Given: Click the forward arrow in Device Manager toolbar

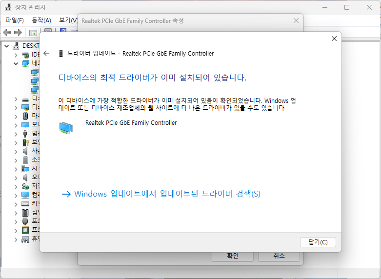Looking at the screenshot, I should (18, 32).
